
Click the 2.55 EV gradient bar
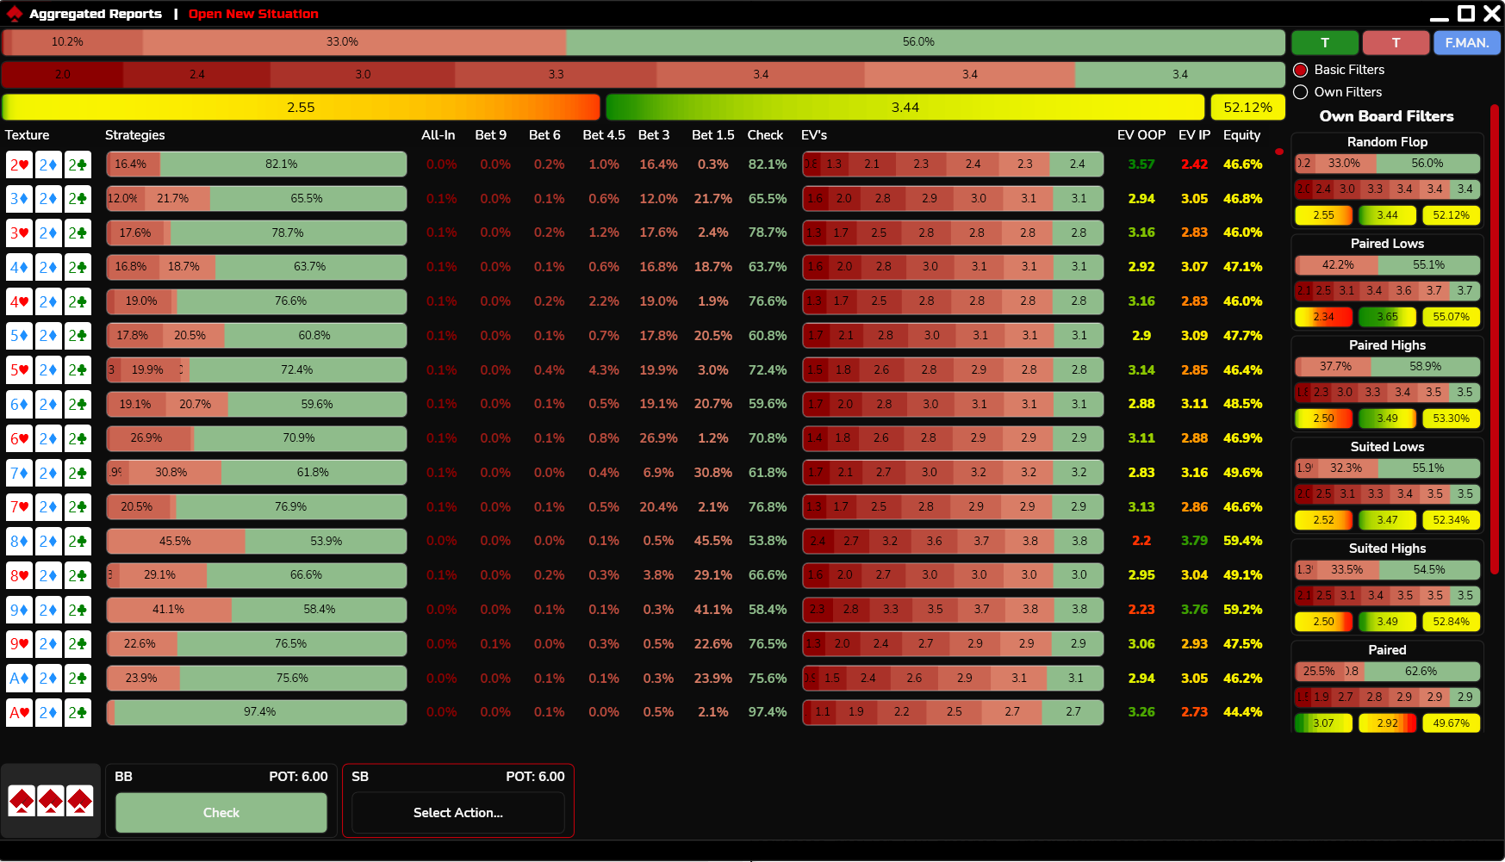301,108
